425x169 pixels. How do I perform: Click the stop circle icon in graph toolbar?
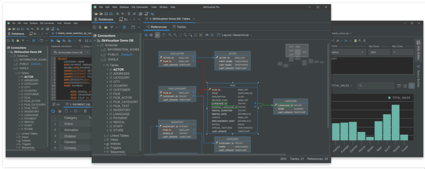pyautogui.click(x=151, y=35)
